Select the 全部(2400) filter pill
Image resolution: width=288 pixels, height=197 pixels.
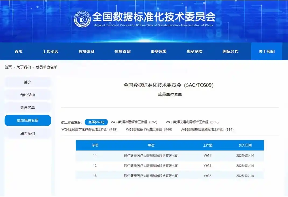[96, 122]
